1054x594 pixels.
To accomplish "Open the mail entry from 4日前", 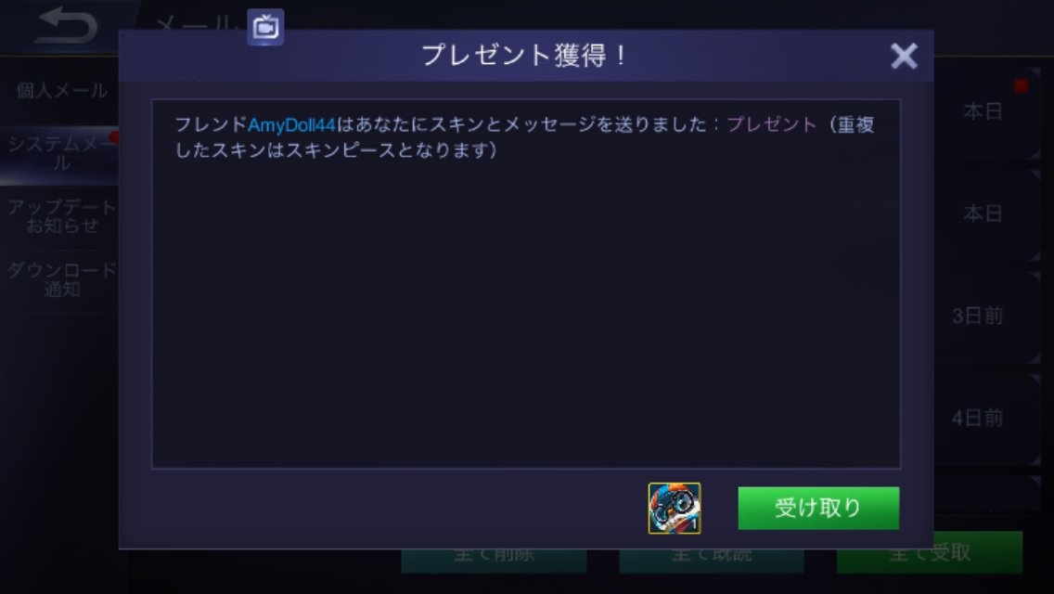I will [987, 420].
